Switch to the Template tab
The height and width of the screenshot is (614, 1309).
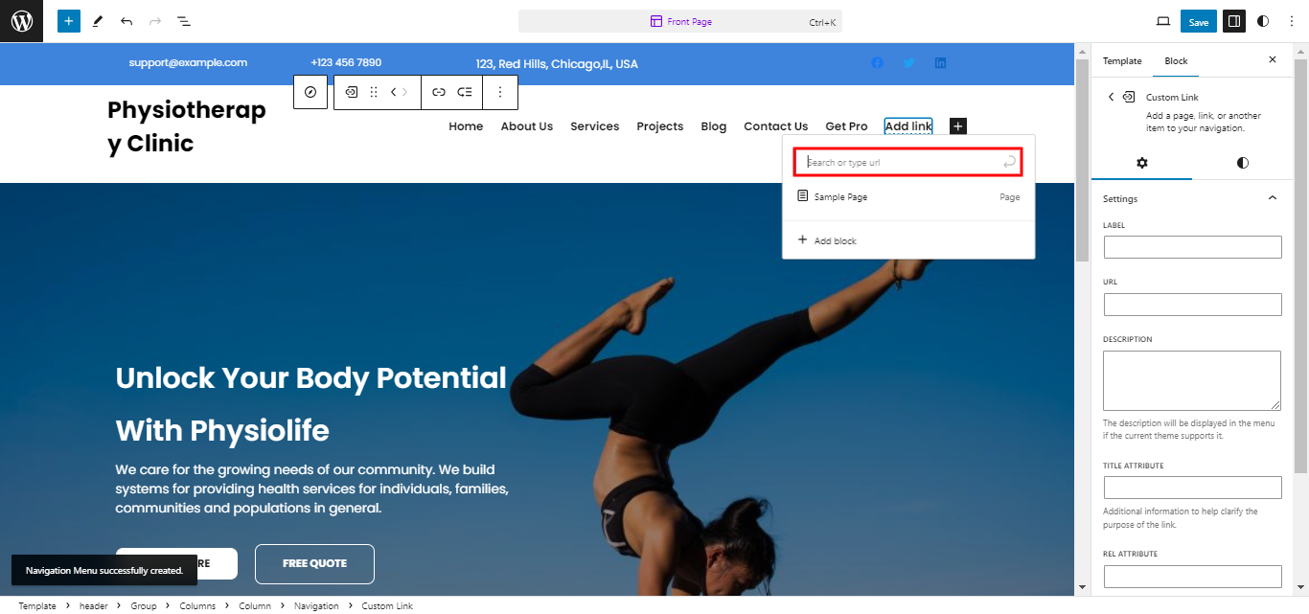tap(1121, 60)
